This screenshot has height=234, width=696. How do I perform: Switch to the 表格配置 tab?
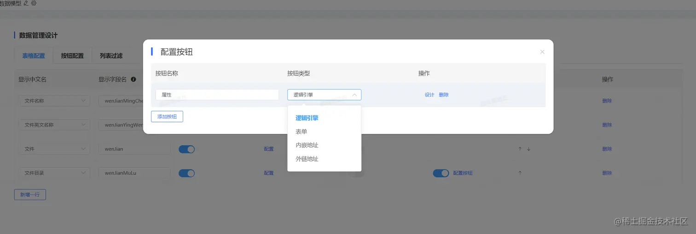click(x=34, y=56)
